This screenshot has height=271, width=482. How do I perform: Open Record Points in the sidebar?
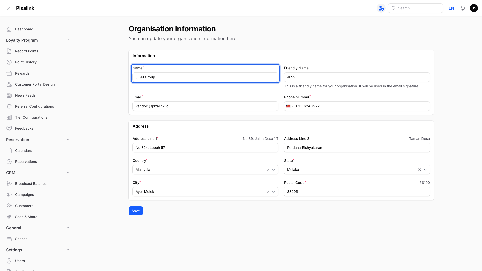[x=27, y=51]
